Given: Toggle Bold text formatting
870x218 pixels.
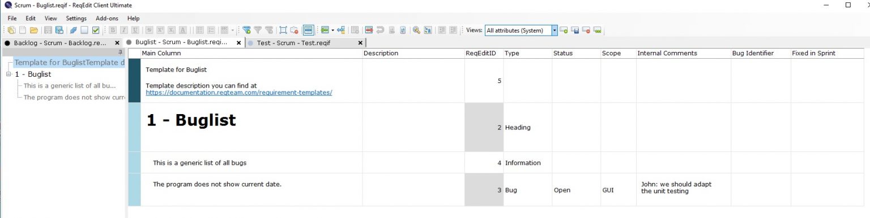Looking at the screenshot, I should click(x=113, y=30).
